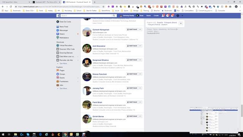Go back with the browser back arrow
This screenshot has width=243, height=137.
3,6
